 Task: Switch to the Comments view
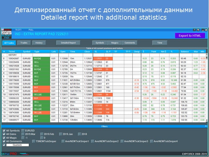tap(130, 43)
